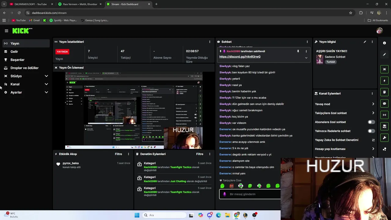391x220 pixels.
Task: Open Yapay Zeka ile Sohbet Denetimi link
Action: (345, 140)
